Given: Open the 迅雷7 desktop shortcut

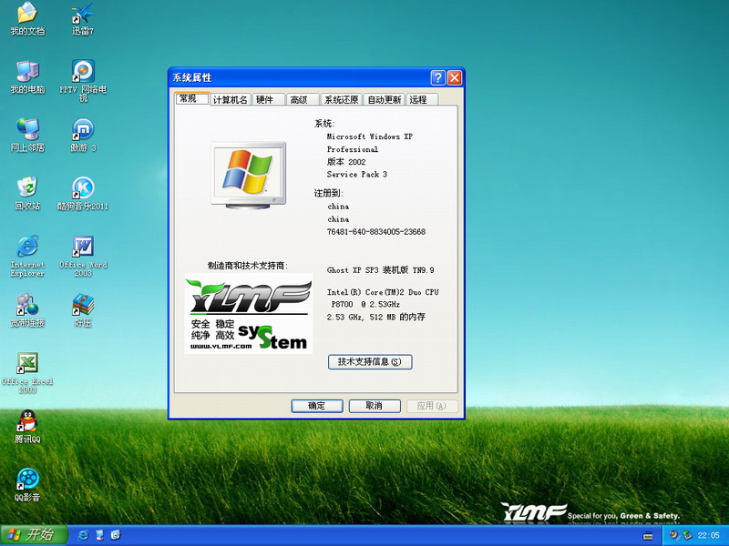Looking at the screenshot, I should coord(83,15).
